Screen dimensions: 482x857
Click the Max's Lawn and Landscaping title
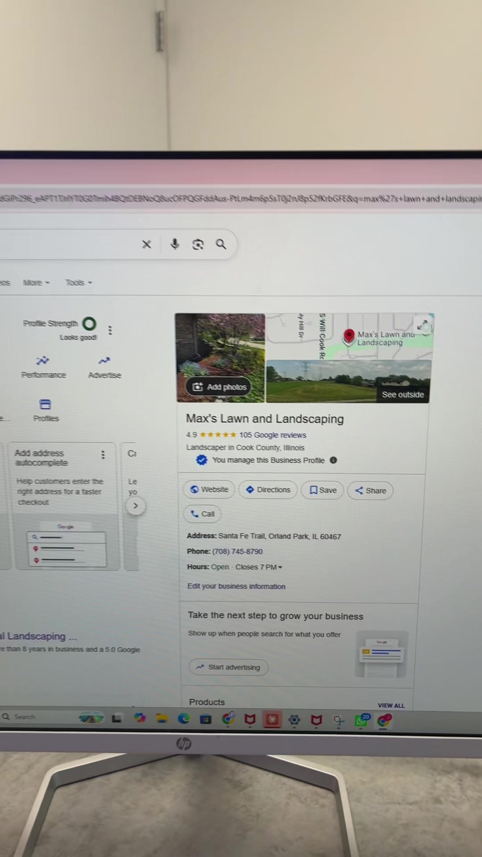[x=265, y=419]
